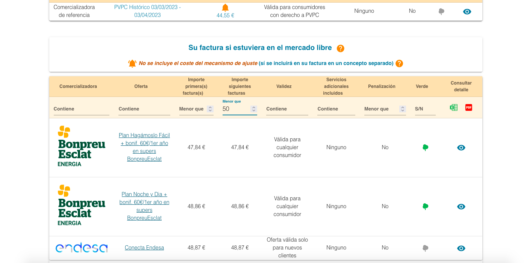Focus Validez Contiene filter field
The image size is (532, 263).
pos(287,109)
